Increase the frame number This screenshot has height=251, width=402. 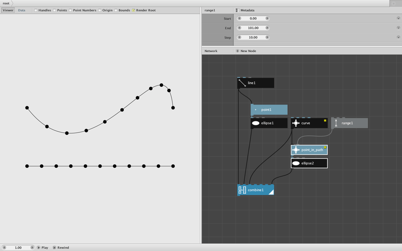pos(32,248)
